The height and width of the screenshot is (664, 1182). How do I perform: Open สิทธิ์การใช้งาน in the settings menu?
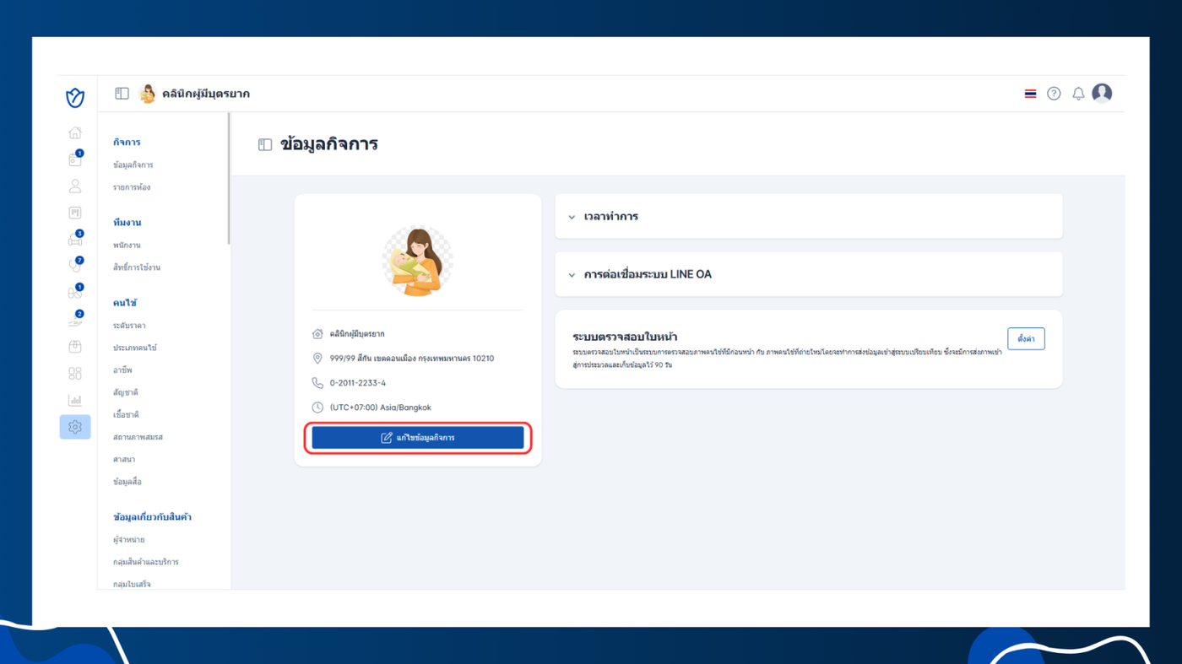point(137,267)
